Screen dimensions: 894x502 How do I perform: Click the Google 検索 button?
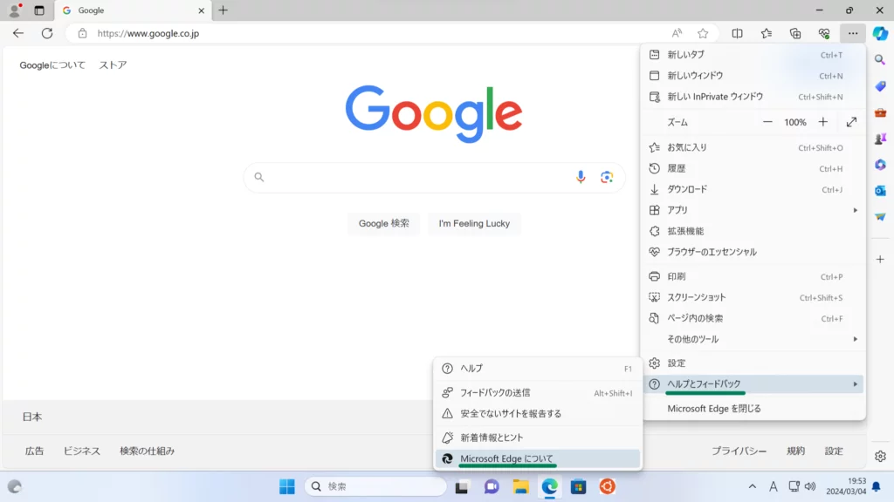[x=383, y=223]
